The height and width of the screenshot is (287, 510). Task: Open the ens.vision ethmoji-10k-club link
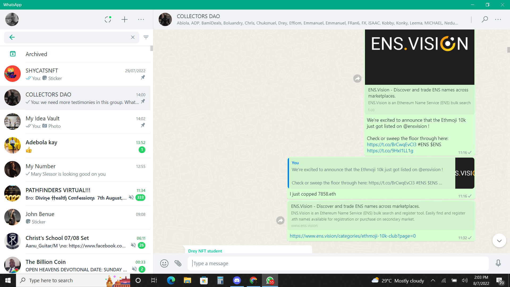tap(353, 236)
